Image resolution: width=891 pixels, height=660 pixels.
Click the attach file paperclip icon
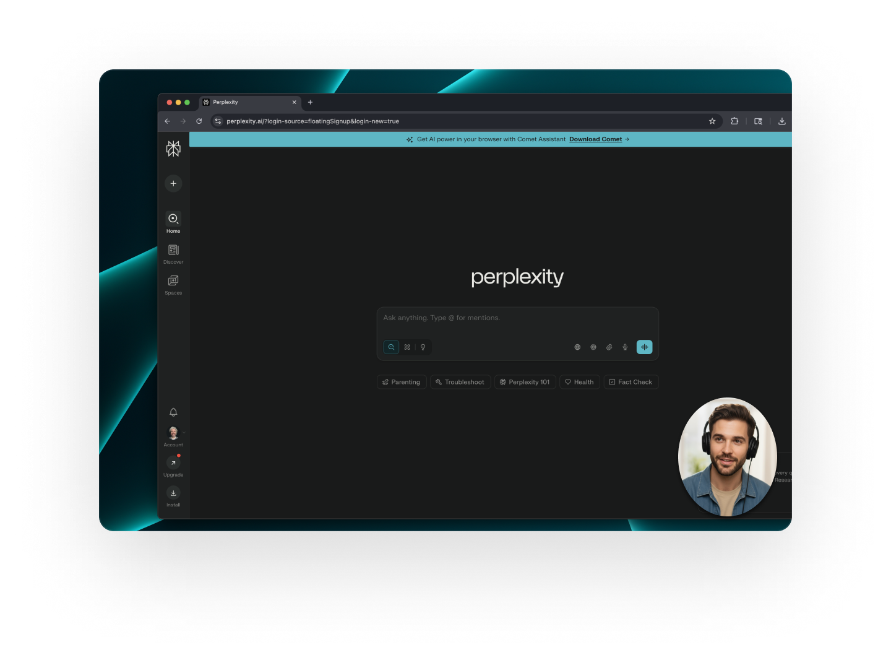[609, 347]
